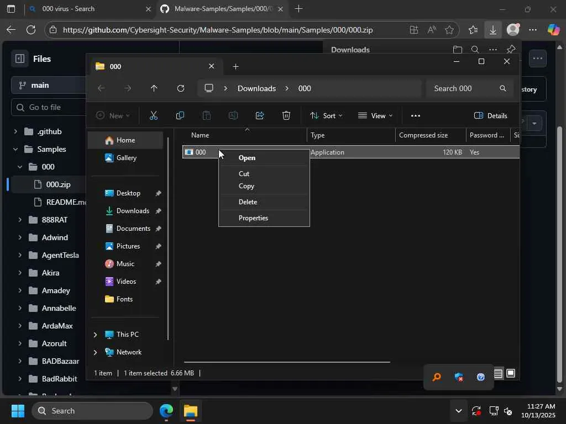The height and width of the screenshot is (424, 566).
Task: Open Edge Settings and more menu
Action: (533, 30)
